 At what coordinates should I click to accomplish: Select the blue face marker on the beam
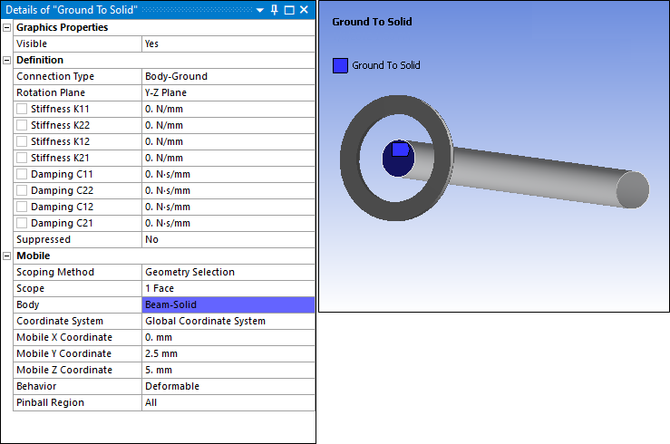(400, 149)
